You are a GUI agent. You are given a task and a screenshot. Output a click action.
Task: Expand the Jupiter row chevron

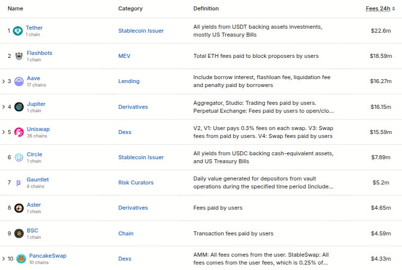click(3, 107)
